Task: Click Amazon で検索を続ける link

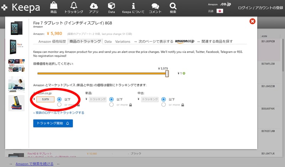Action: [34, 164]
